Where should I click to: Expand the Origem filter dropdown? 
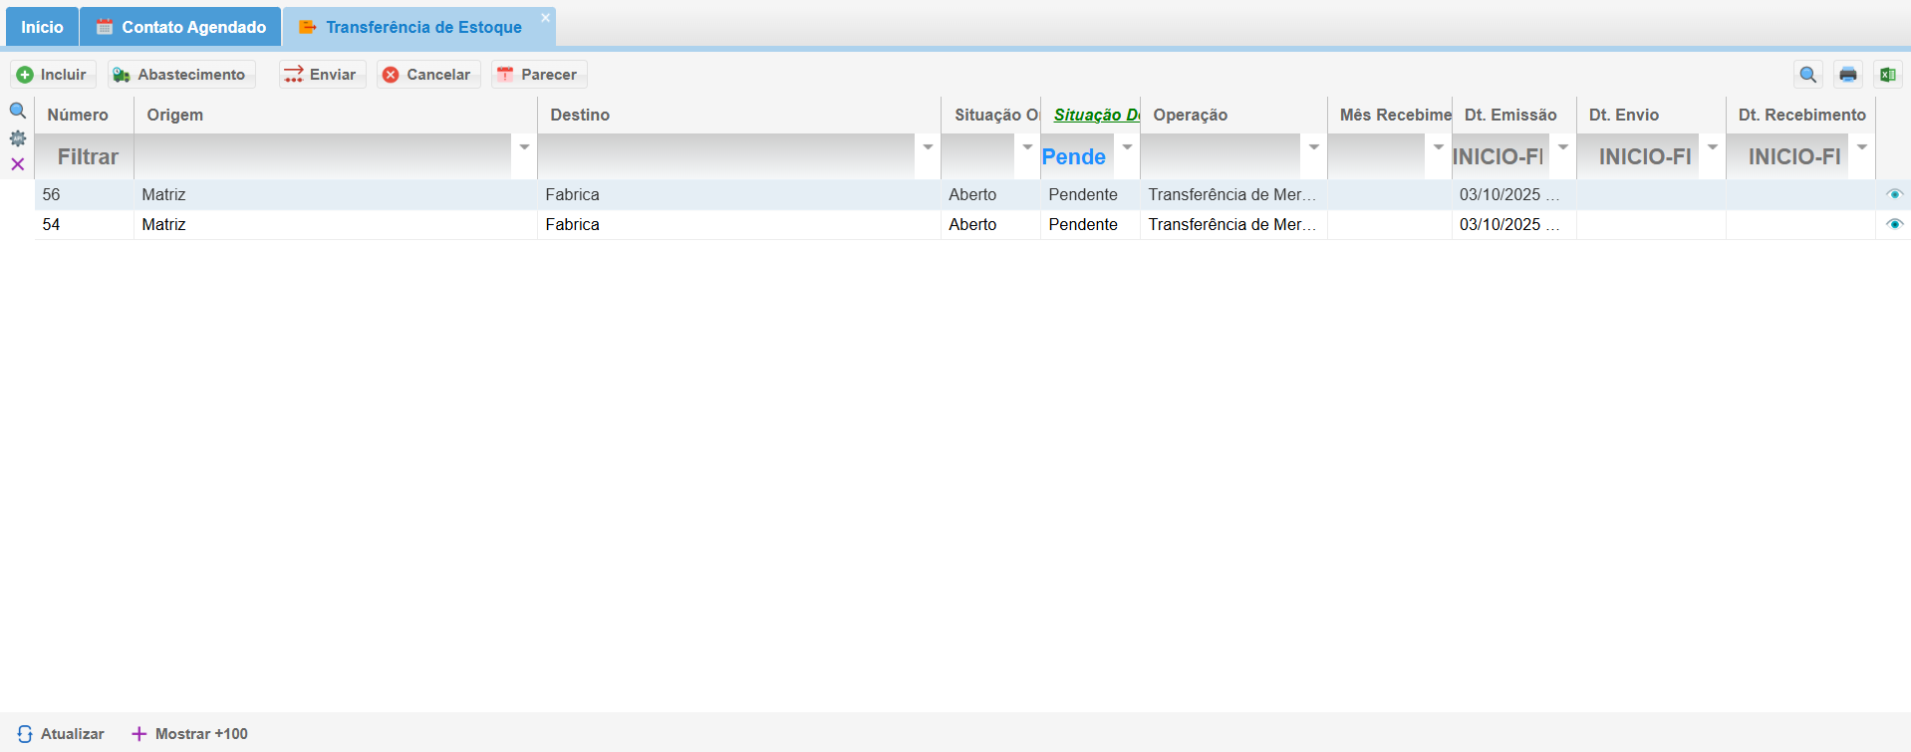[524, 147]
